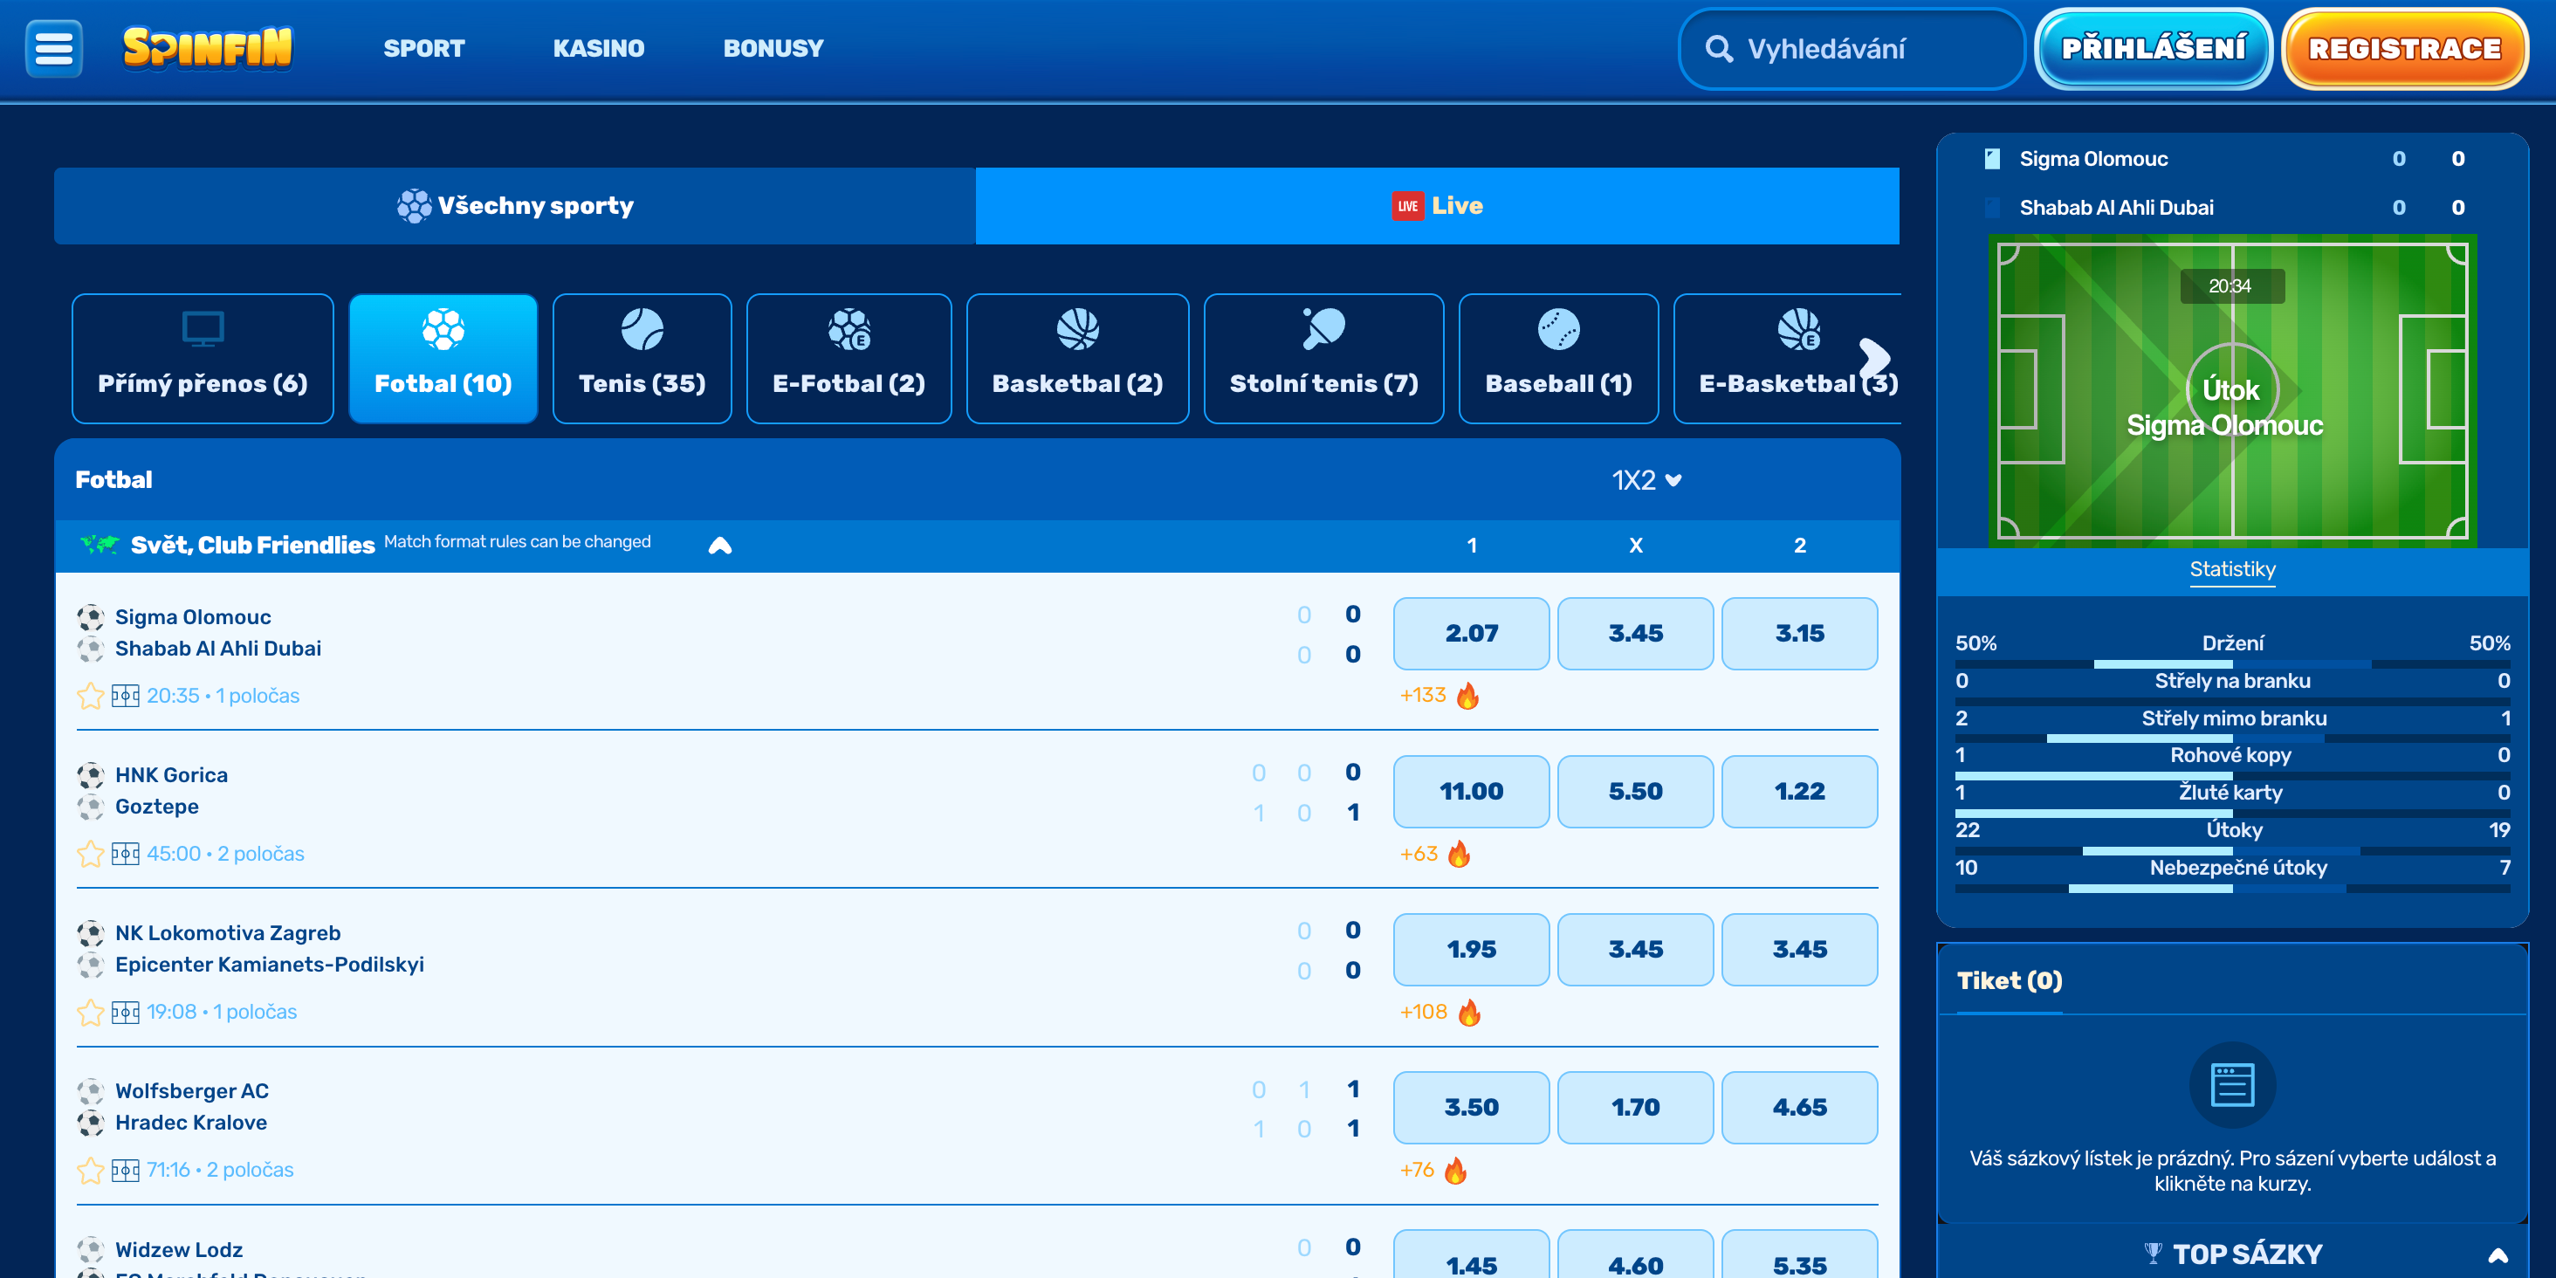Click the live pitch match tracker
The width and height of the screenshot is (2556, 1278).
[2232, 391]
